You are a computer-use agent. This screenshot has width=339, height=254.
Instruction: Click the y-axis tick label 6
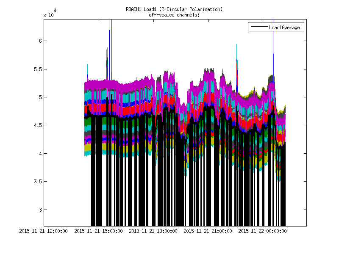(39, 41)
